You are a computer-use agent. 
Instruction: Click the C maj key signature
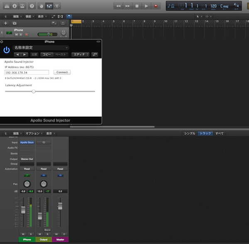click(x=224, y=6)
